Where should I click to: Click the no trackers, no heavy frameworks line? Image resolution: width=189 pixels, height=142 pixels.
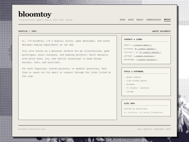(144, 113)
